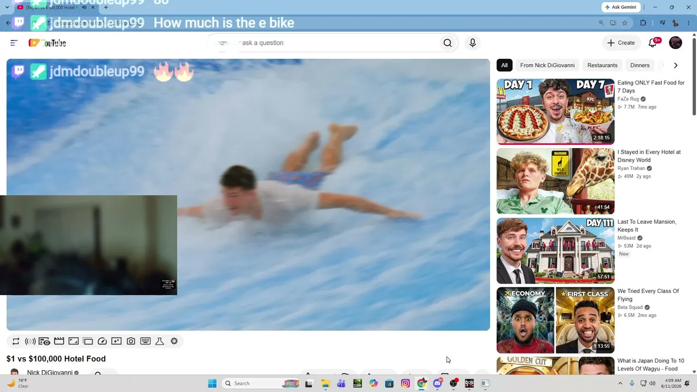Open Microsoft Store from the taskbar
This screenshot has width=697, height=392.
389,383
